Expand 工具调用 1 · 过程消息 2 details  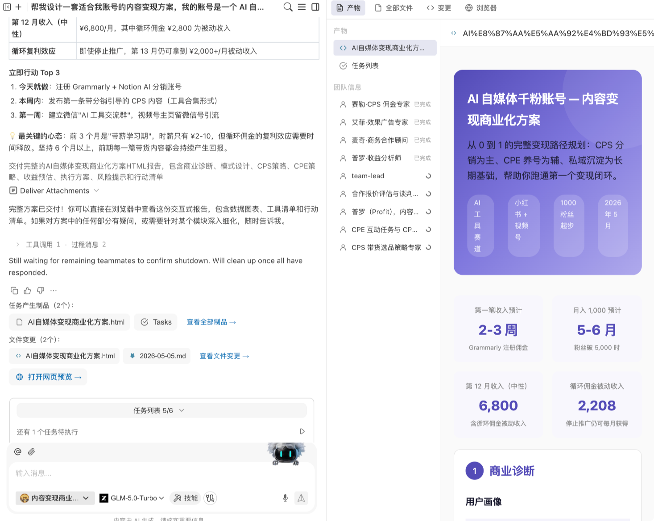pos(61,244)
